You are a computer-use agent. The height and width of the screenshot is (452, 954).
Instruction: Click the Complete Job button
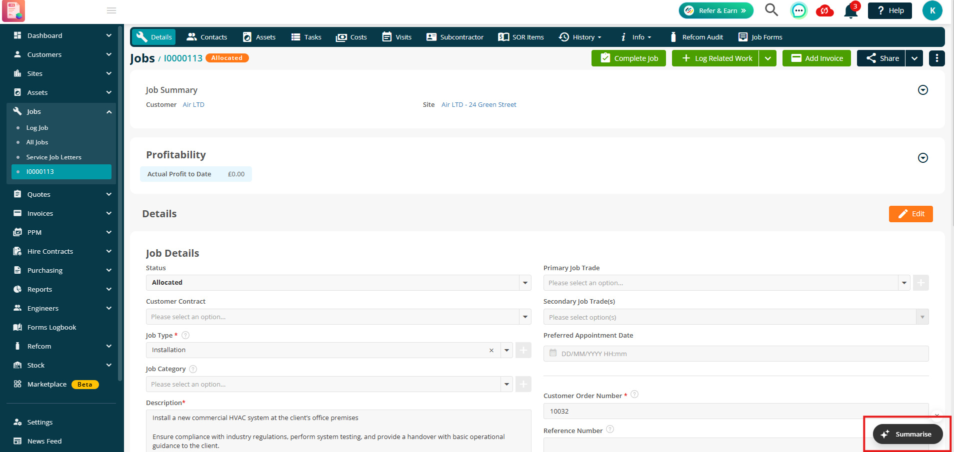628,58
